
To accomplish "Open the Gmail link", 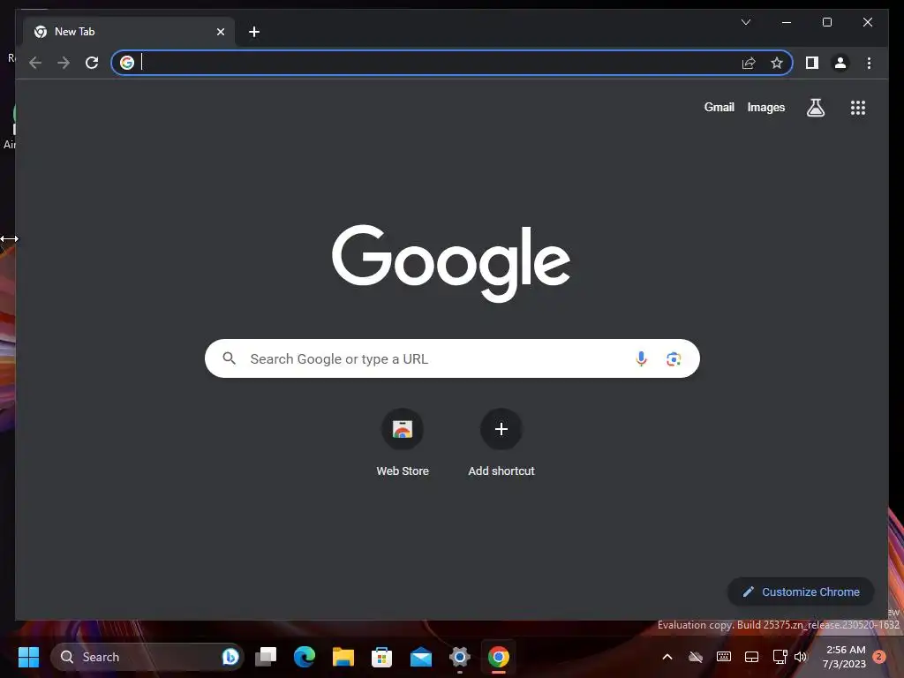I will (x=719, y=107).
